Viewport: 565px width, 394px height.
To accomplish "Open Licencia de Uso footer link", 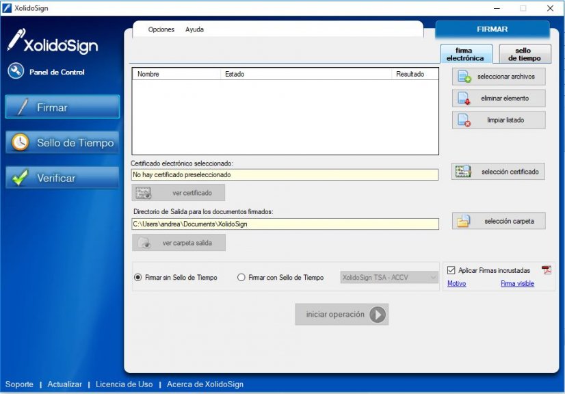I will click(x=124, y=384).
